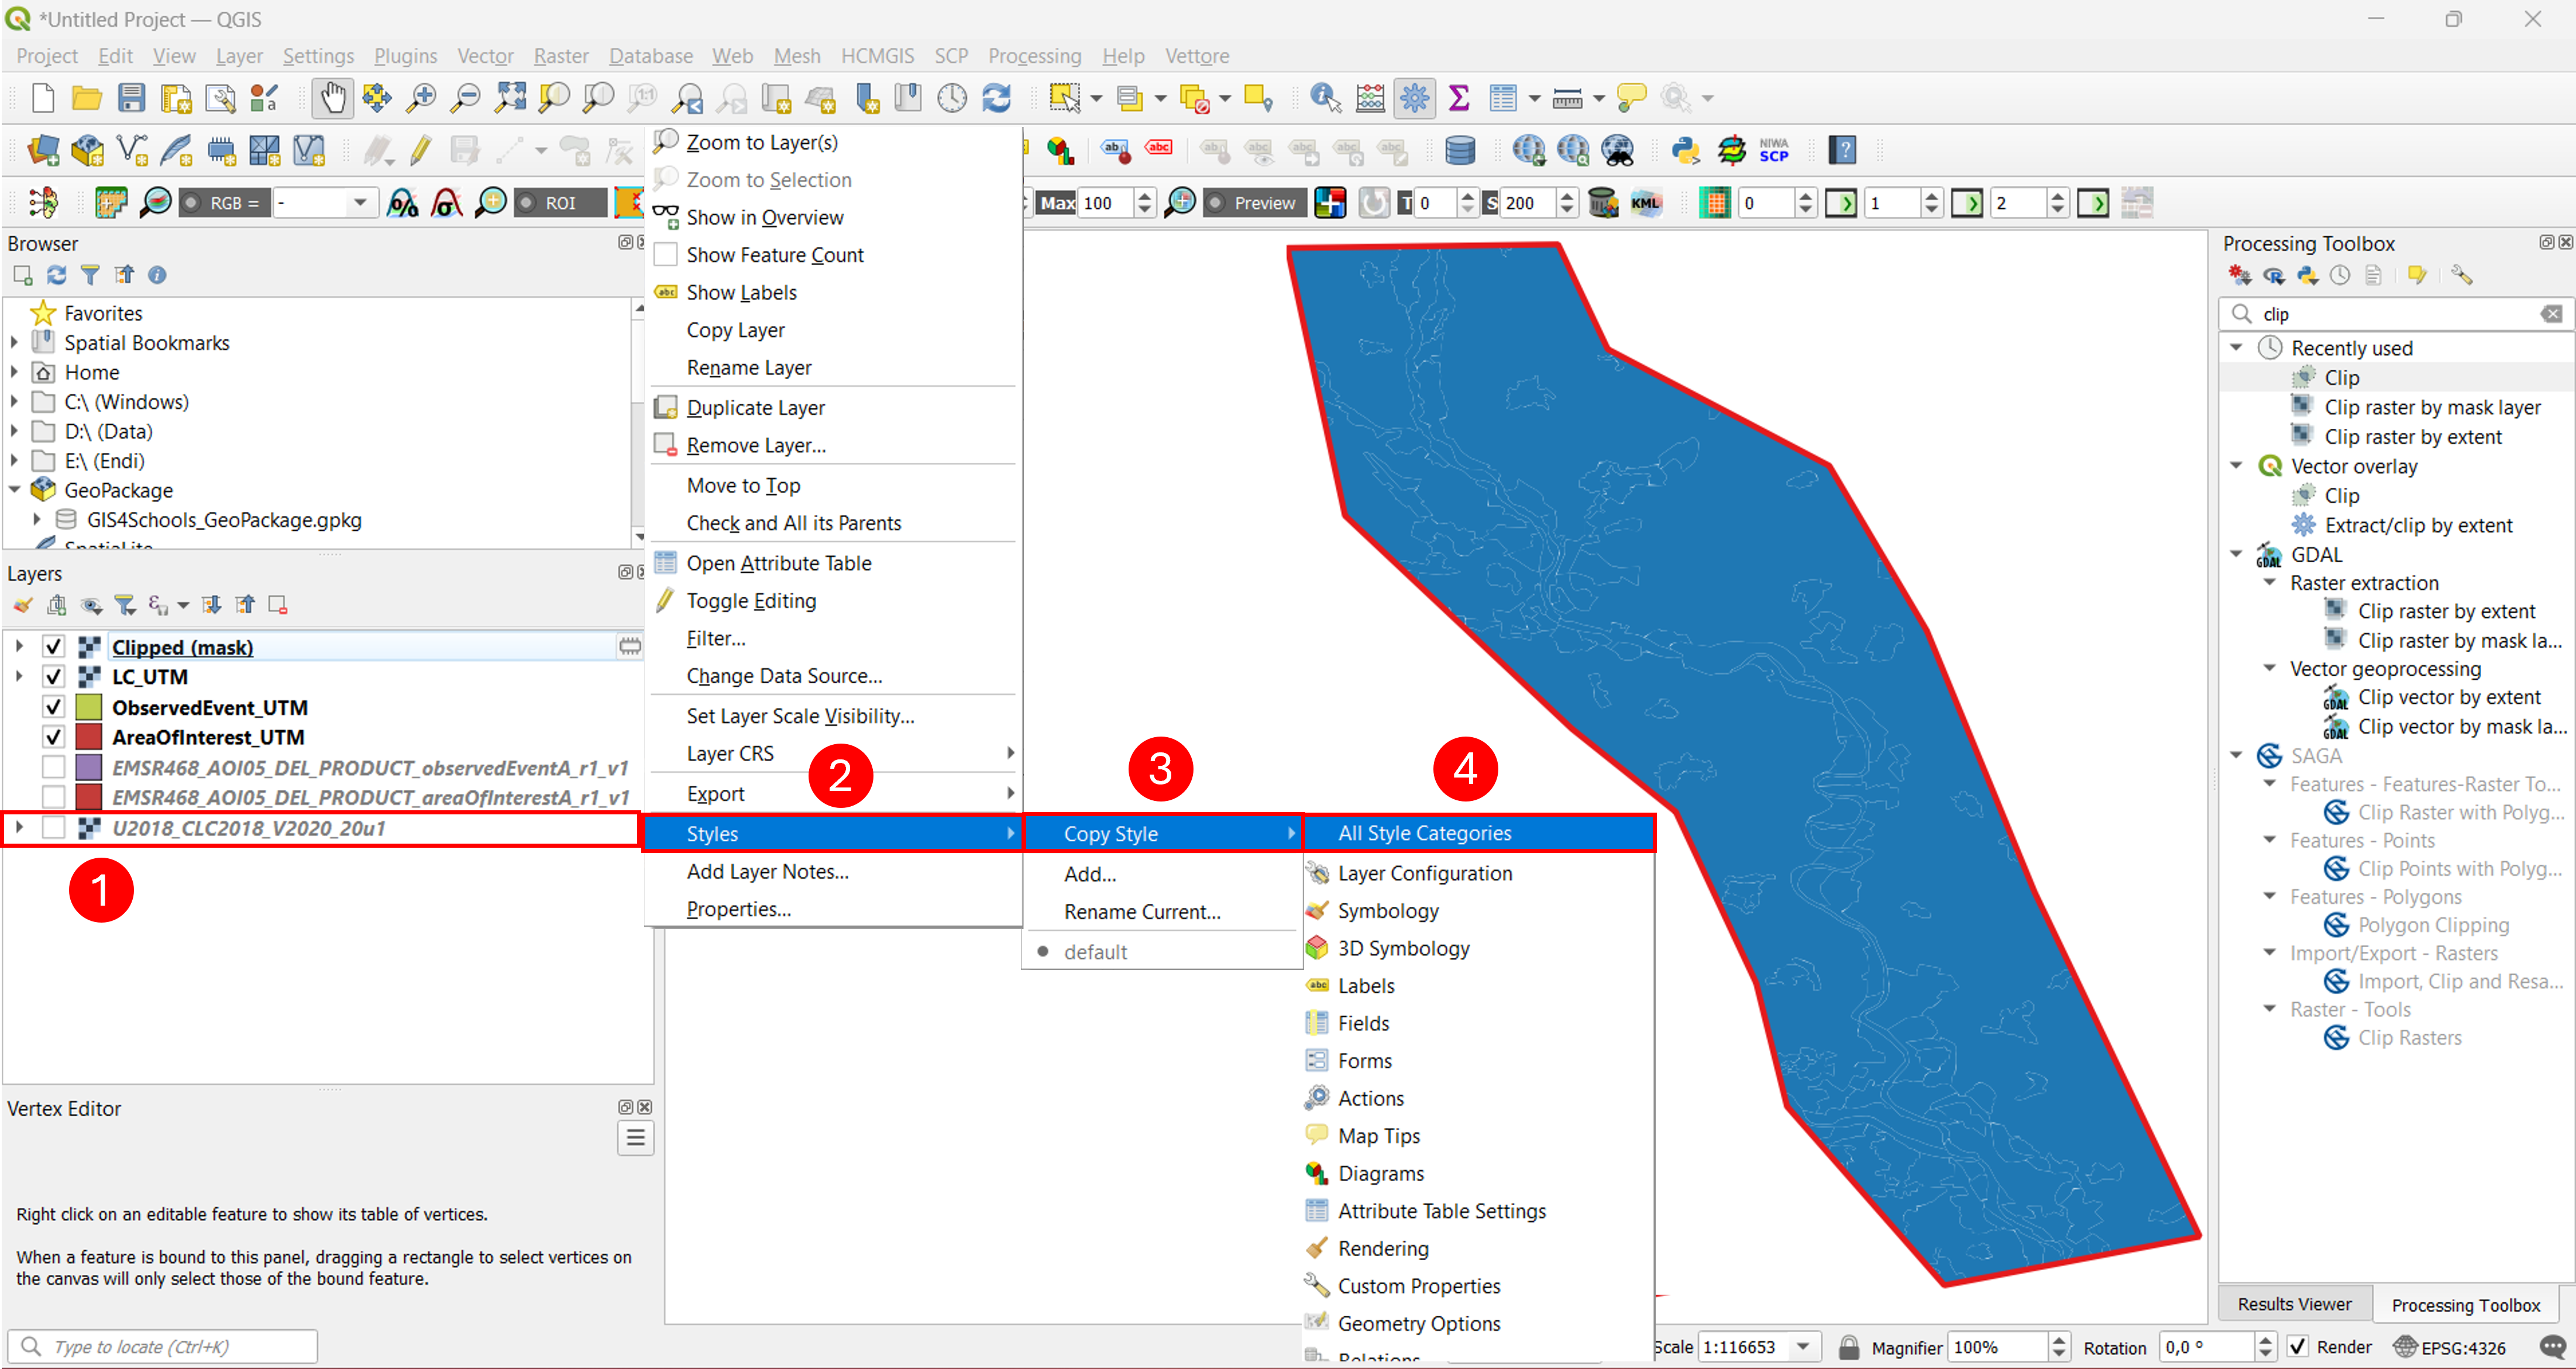Open the Processing menu
Image resolution: width=2576 pixels, height=1369 pixels.
[1034, 56]
